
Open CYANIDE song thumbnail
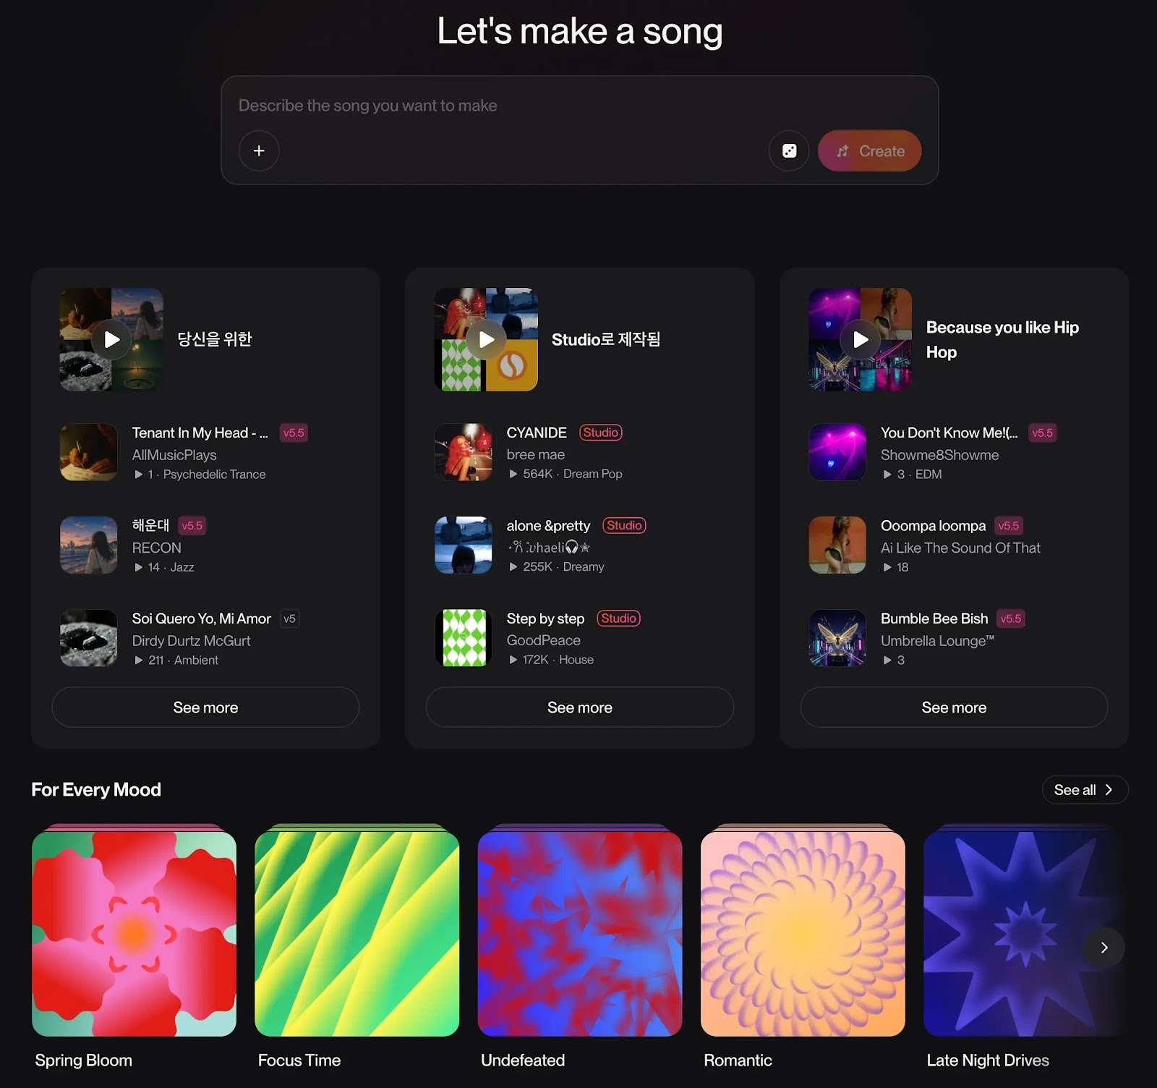(464, 452)
